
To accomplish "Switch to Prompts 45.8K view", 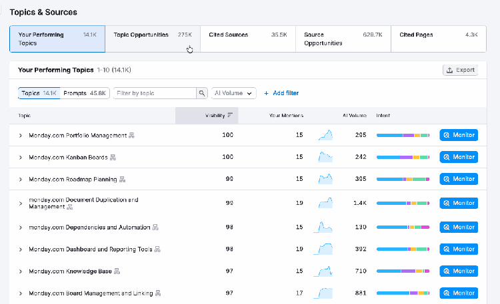I will pyautogui.click(x=85, y=93).
